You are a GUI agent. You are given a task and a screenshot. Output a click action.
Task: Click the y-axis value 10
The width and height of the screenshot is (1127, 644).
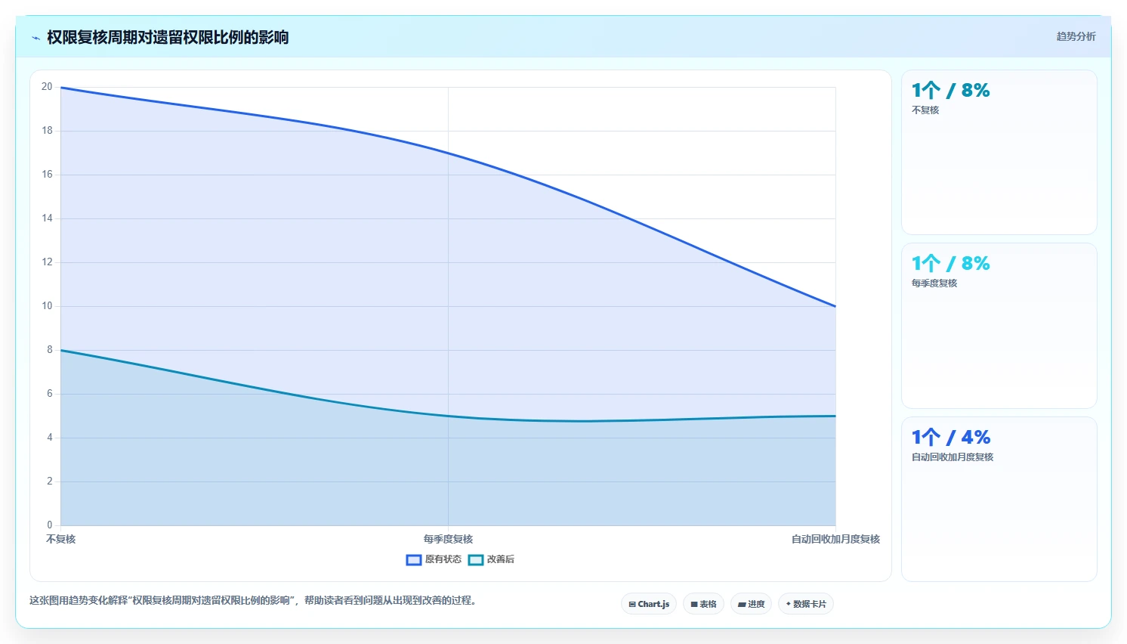click(x=47, y=306)
